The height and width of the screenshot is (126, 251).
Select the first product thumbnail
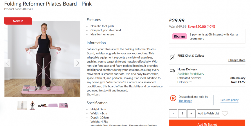tap(22, 105)
